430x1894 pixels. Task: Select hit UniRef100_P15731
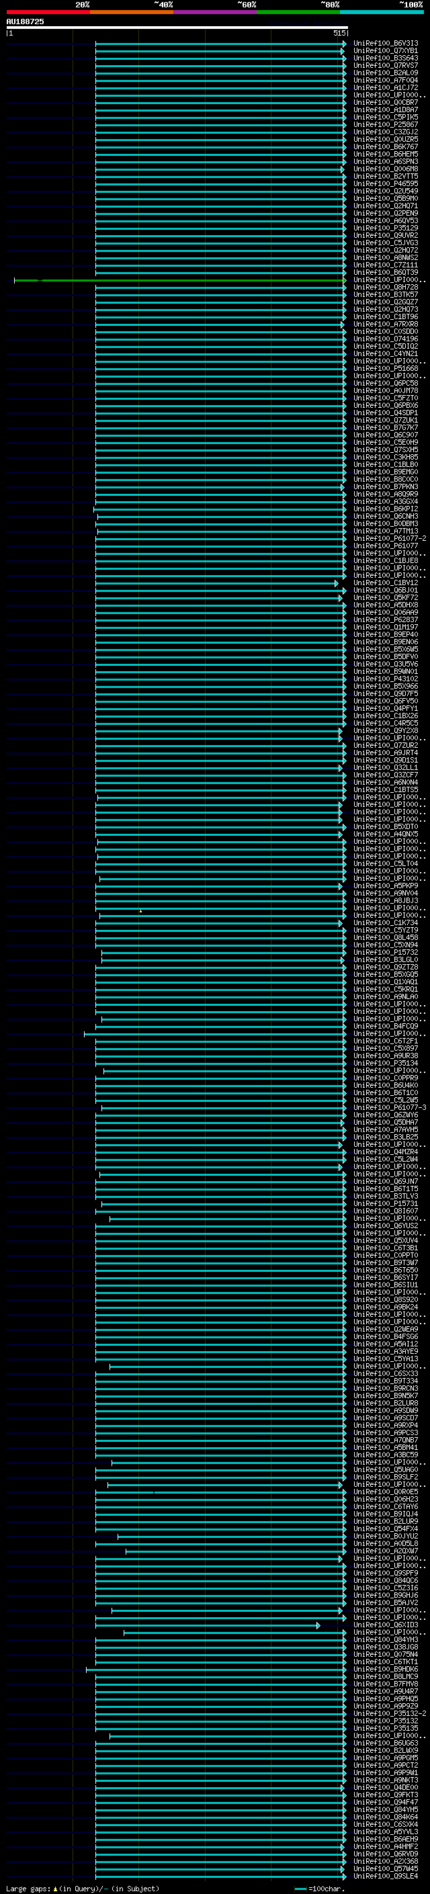(x=386, y=1203)
